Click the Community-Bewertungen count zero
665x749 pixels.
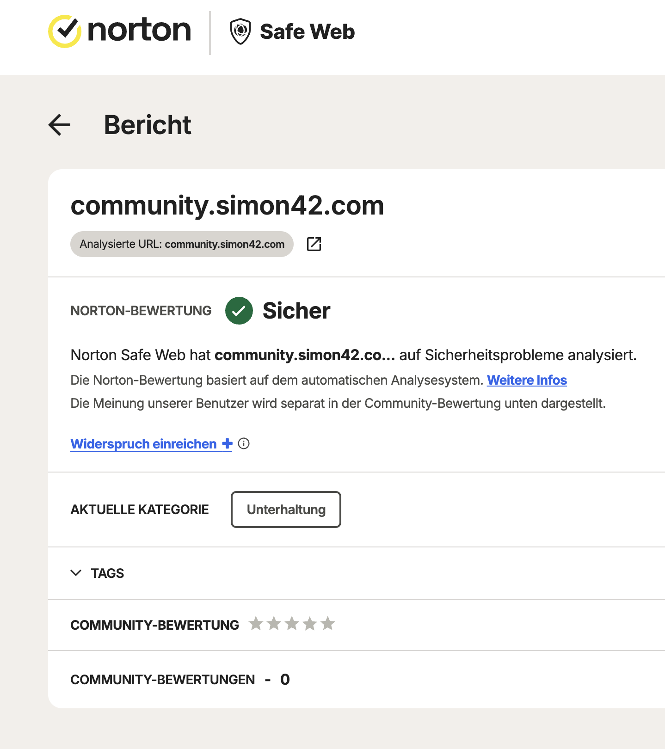(285, 679)
